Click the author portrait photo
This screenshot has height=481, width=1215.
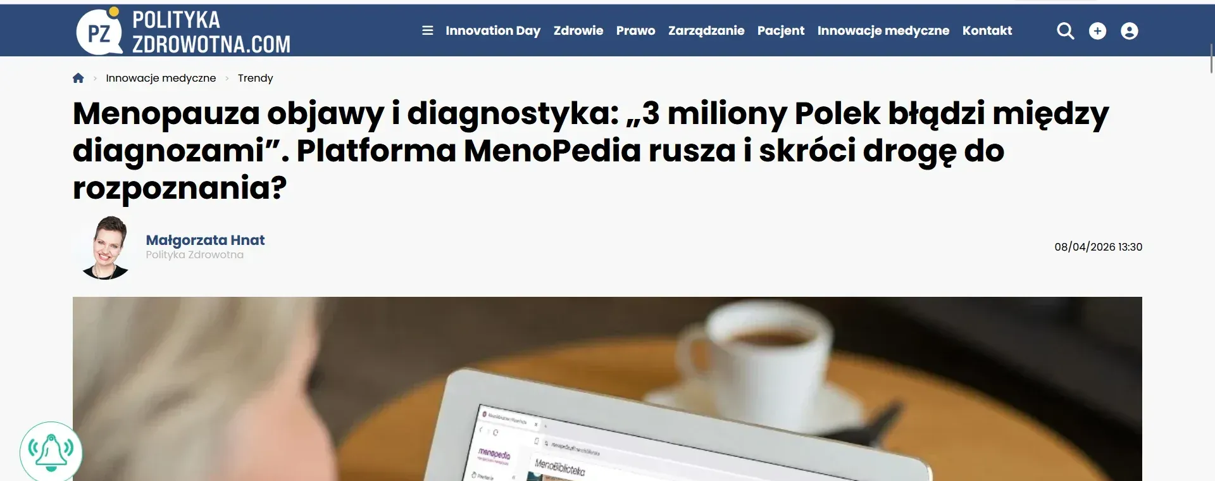[106, 247]
